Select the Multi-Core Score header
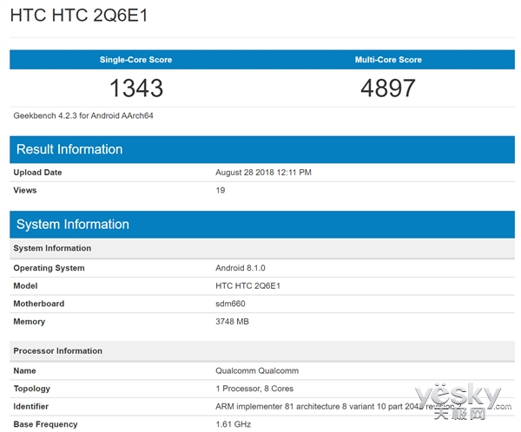 [388, 60]
